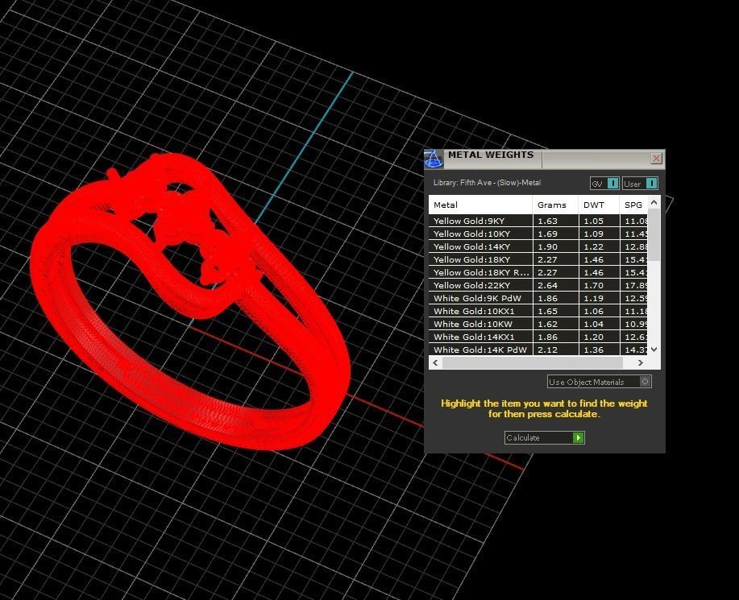Sort by Metal column header
The width and height of the screenshot is (739, 600).
tap(480, 205)
